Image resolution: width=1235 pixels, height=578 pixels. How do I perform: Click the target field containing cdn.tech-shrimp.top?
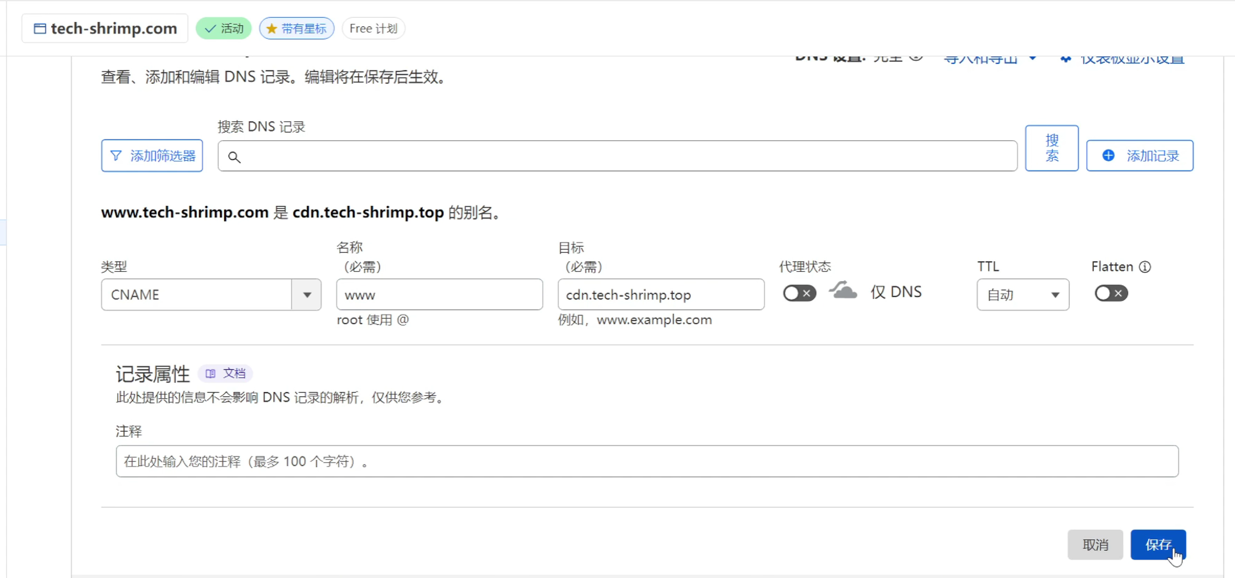pyautogui.click(x=660, y=295)
